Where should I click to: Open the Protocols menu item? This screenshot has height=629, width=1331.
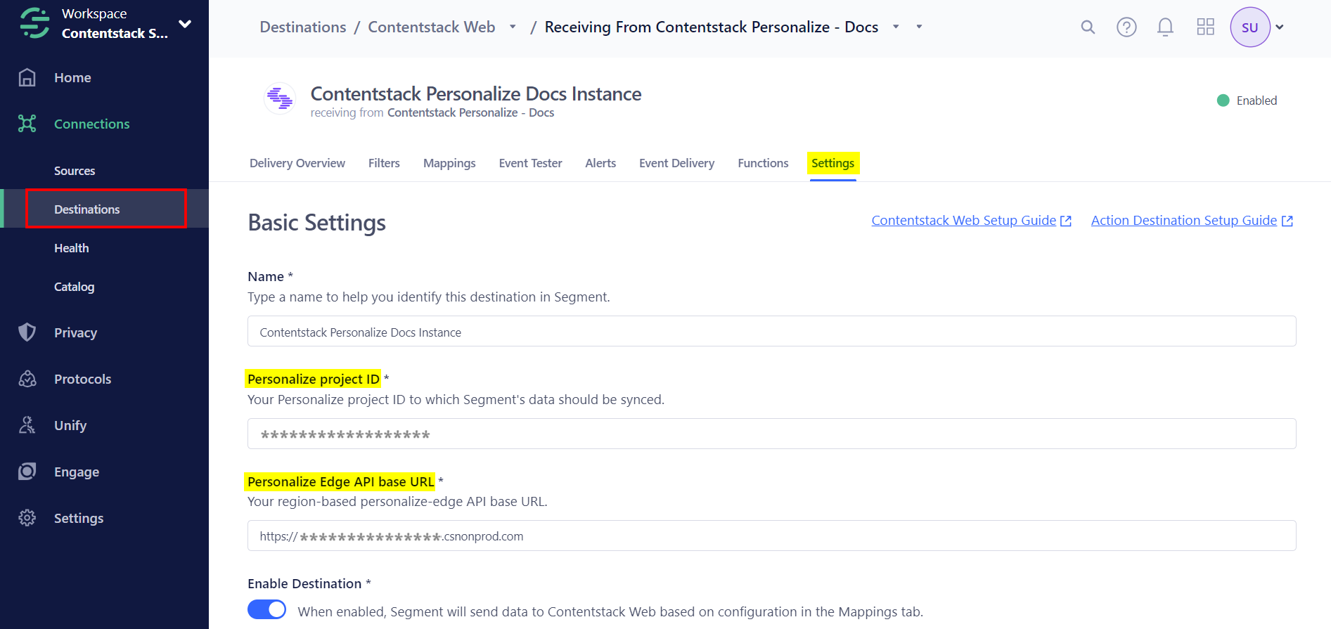tap(82, 379)
